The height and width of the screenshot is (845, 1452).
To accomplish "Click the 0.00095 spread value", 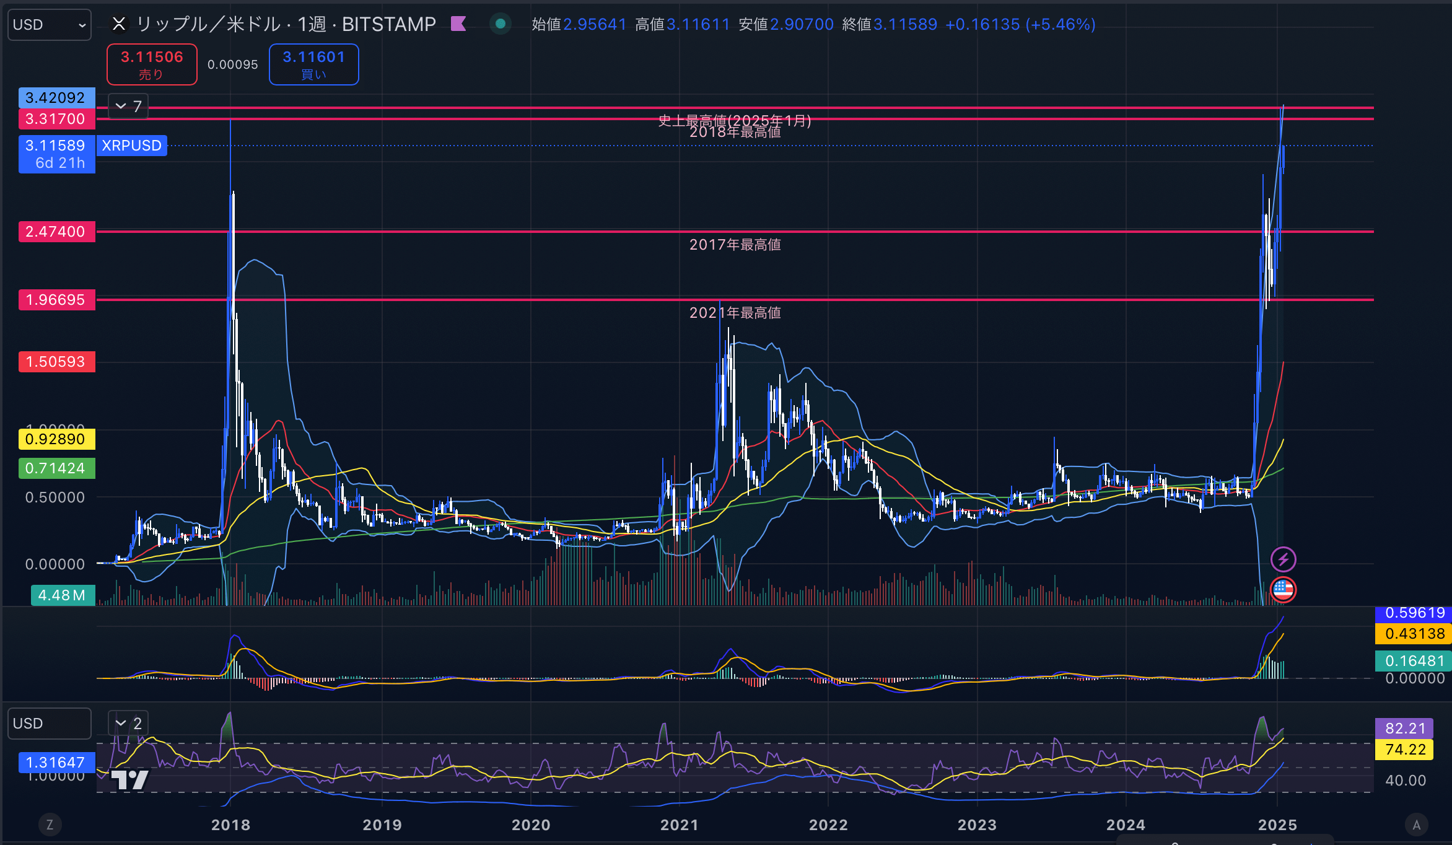I will [233, 64].
